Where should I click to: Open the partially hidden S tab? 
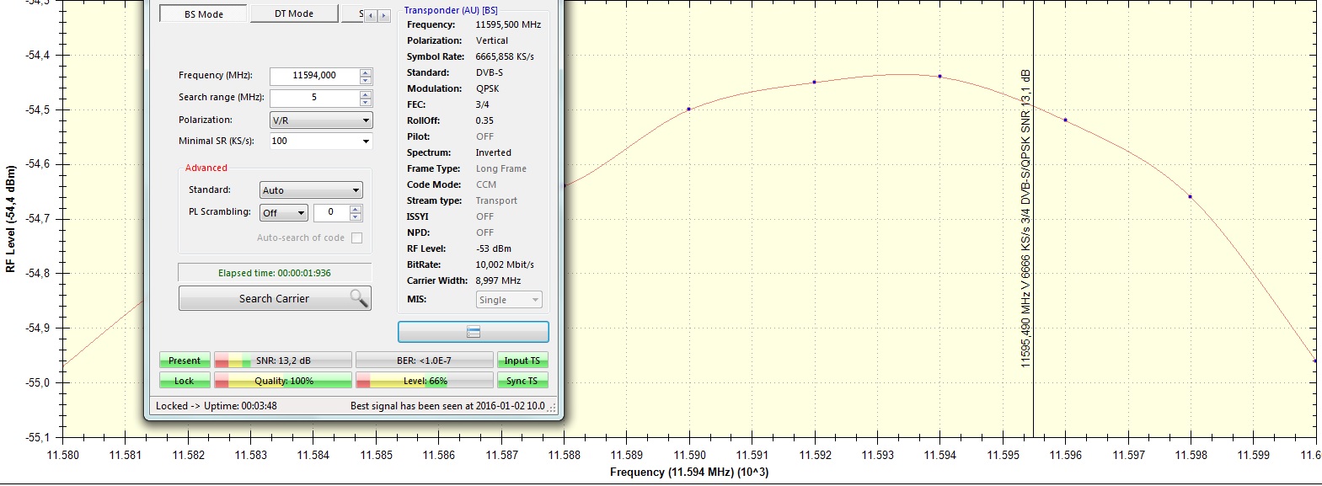click(353, 13)
